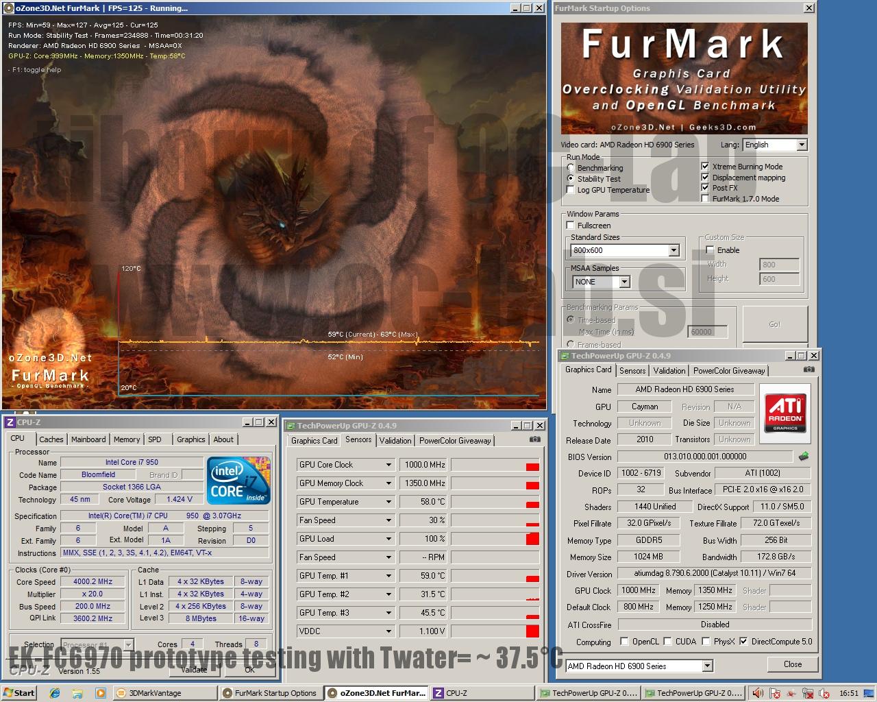The height and width of the screenshot is (702, 877).
Task: Expand the GPU Memory Clock sensor dropdown
Action: (388, 483)
